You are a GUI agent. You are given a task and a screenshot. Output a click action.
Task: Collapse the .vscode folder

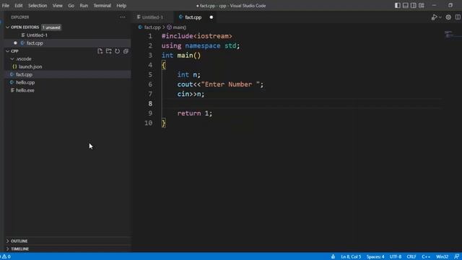tap(12, 58)
